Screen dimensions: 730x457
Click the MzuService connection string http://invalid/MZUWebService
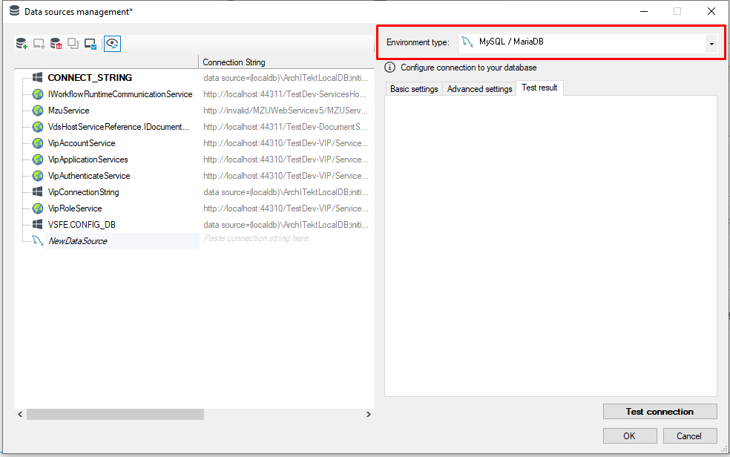coord(286,111)
